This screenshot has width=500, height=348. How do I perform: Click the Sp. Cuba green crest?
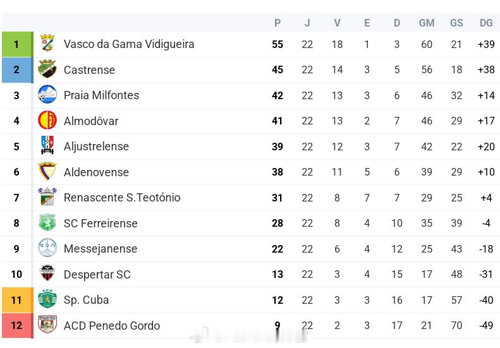[x=47, y=299]
